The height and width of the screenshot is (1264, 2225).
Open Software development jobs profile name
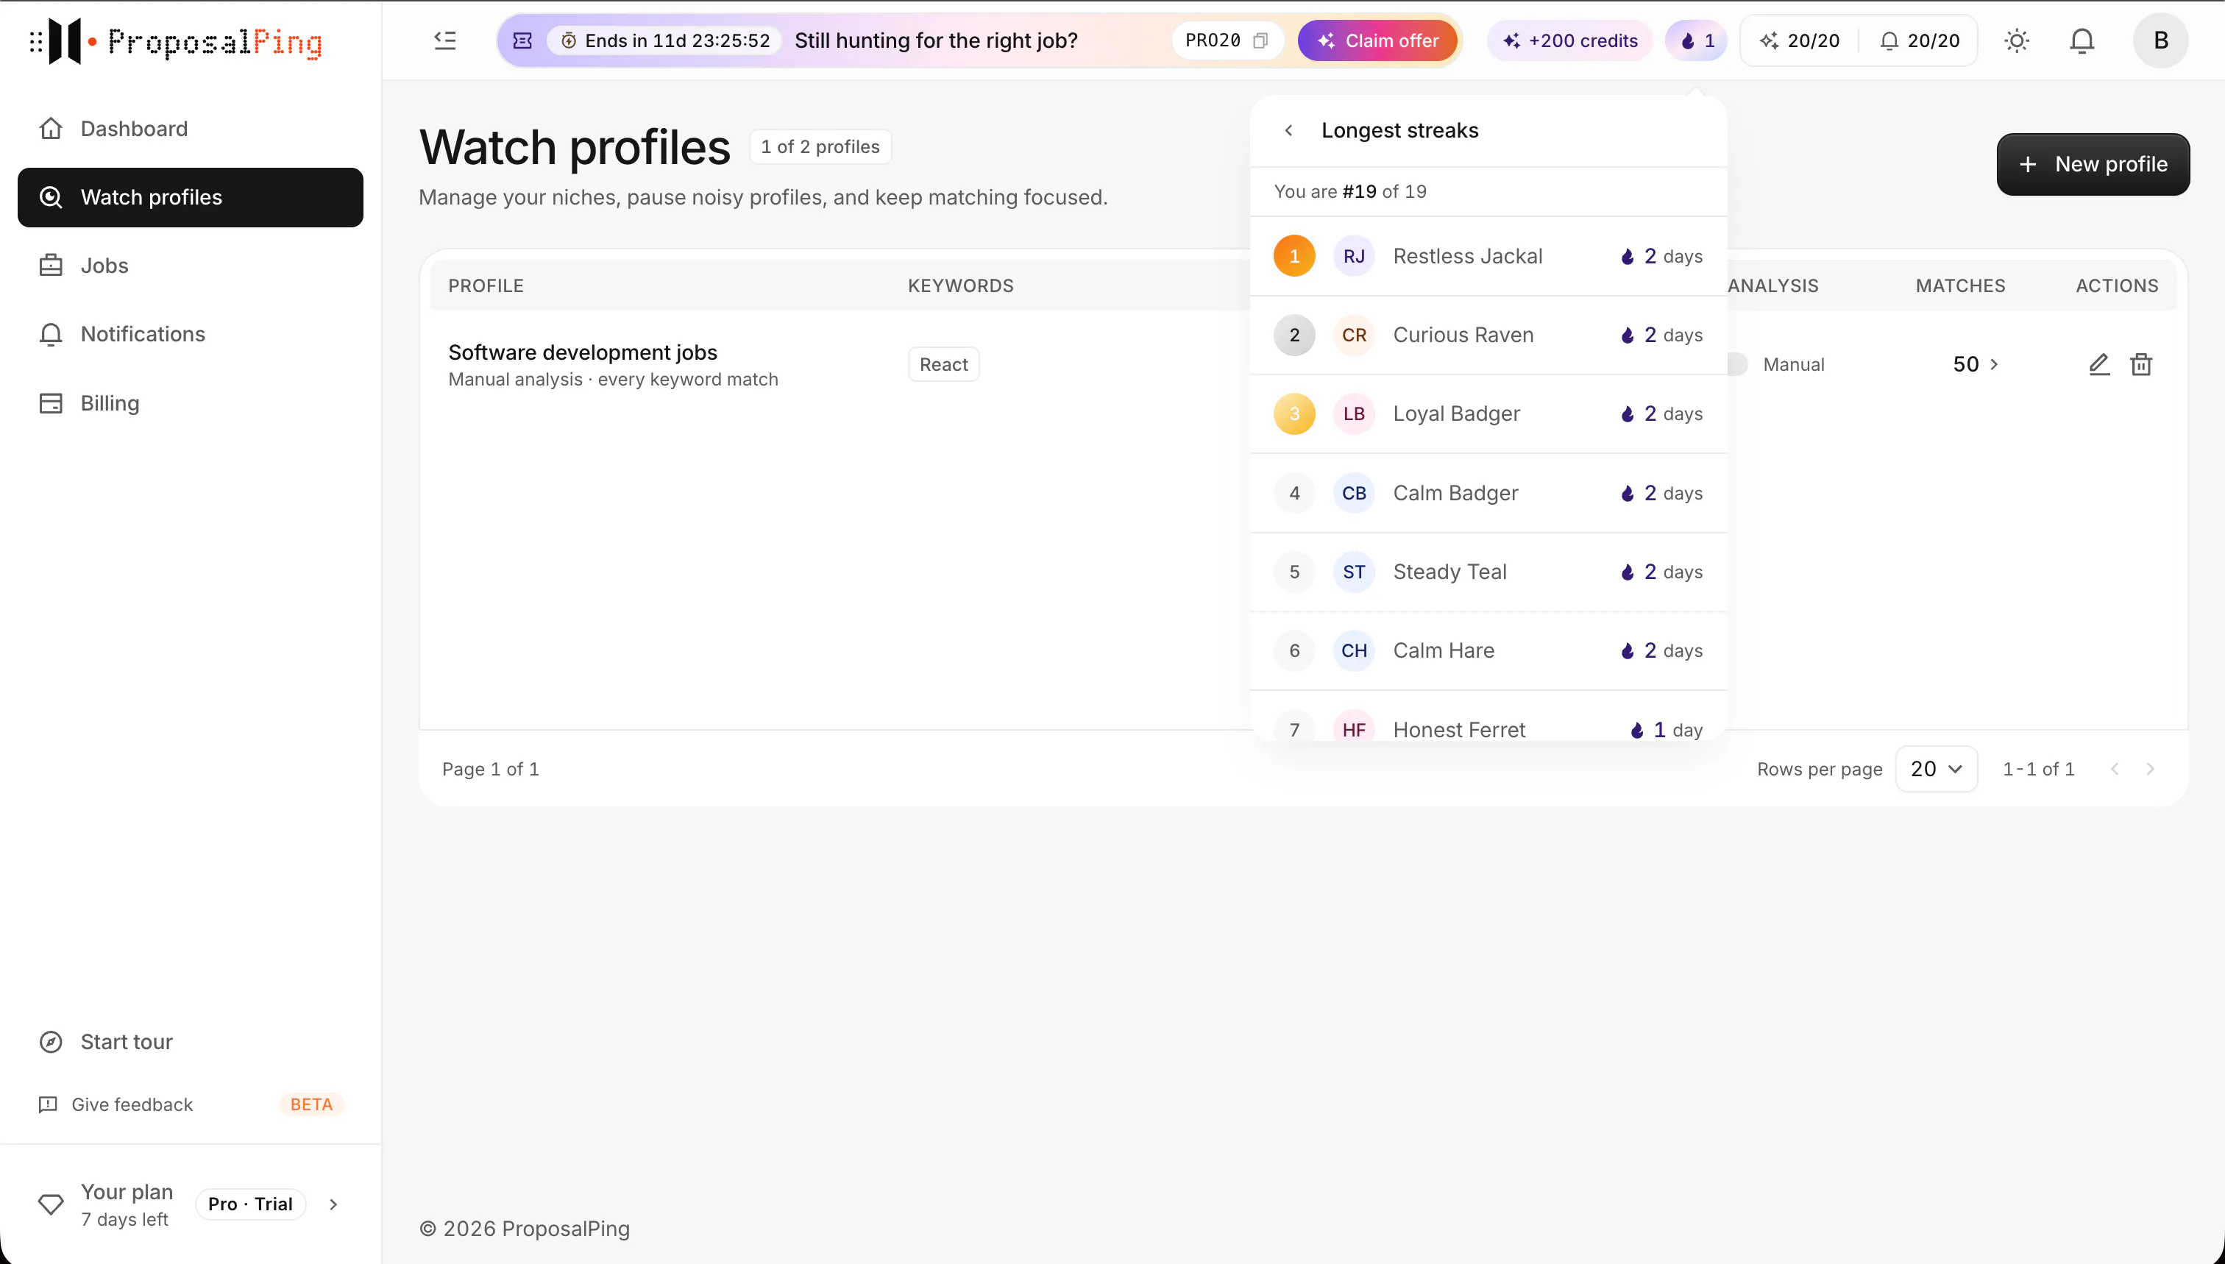click(x=583, y=352)
